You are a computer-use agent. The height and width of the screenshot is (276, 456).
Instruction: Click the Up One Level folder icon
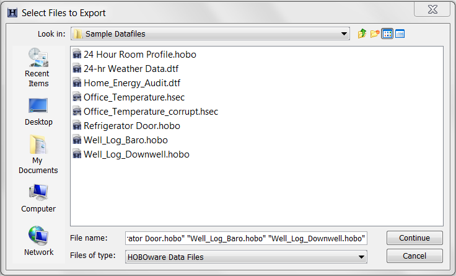[x=362, y=33]
